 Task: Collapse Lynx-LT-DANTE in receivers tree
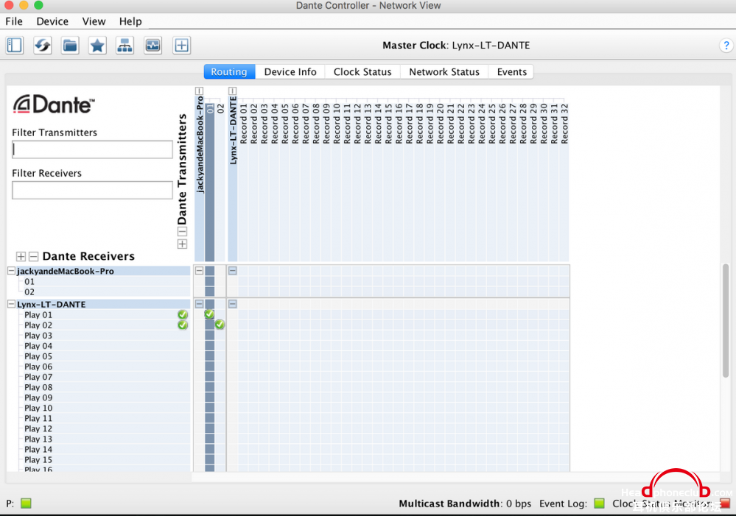(x=11, y=304)
